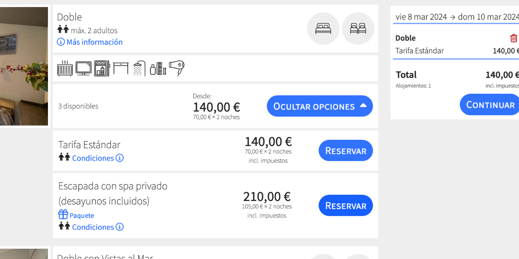Click the toiletries amenity icon

click(x=158, y=68)
